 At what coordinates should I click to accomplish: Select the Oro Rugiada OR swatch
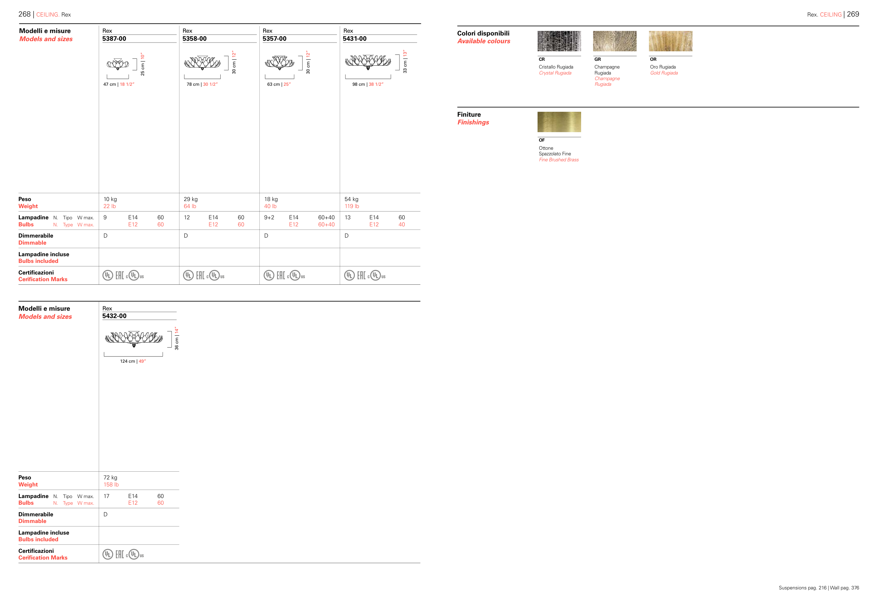pyautogui.click(x=670, y=41)
